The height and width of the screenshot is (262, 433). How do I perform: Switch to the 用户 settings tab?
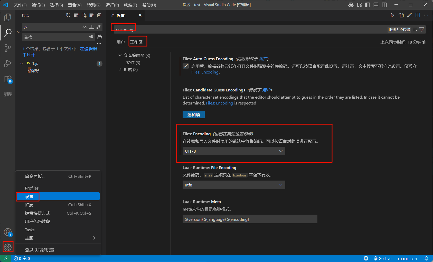[120, 42]
